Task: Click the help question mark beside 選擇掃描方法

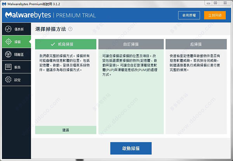Action: (70, 29)
